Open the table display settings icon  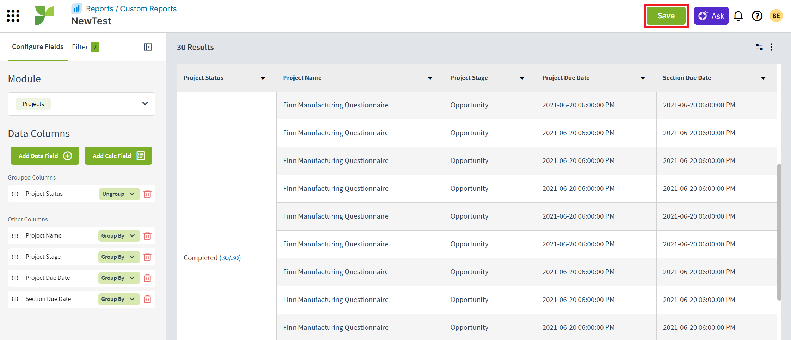759,47
